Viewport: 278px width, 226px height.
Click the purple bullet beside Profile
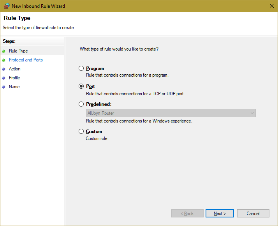pyautogui.click(x=4, y=78)
